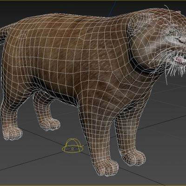Select the yellow dome light gizmo

point(73,146)
